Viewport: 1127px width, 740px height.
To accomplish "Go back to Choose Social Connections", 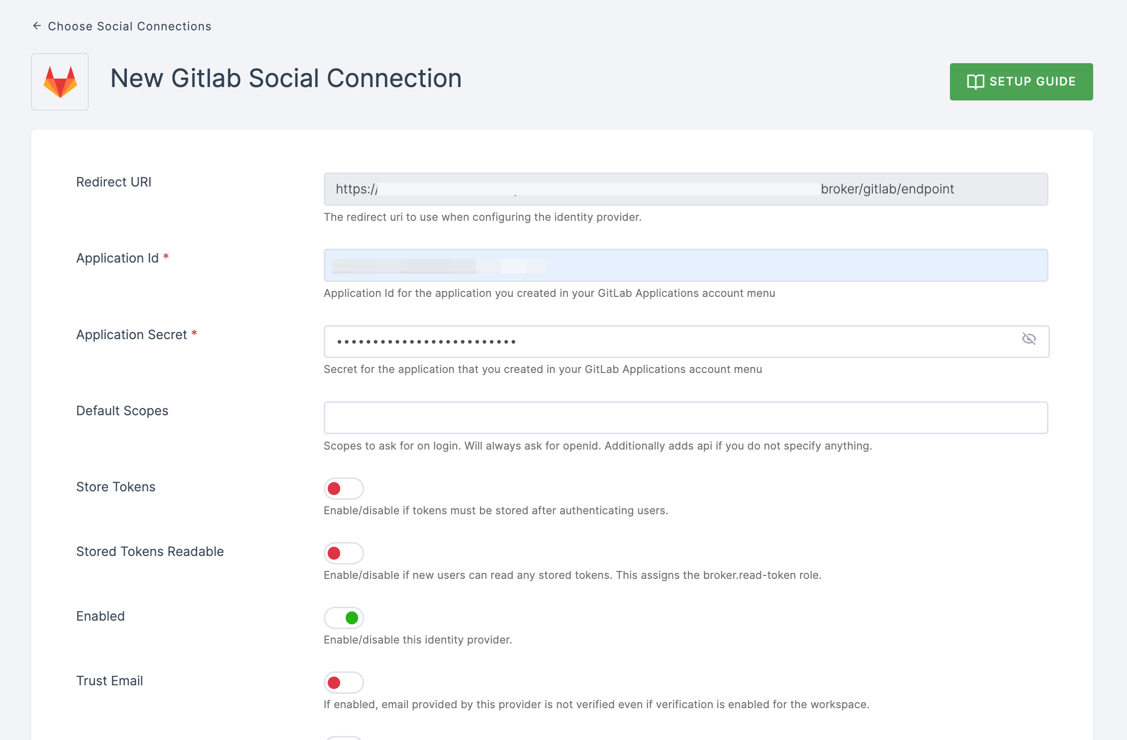I will (x=122, y=26).
